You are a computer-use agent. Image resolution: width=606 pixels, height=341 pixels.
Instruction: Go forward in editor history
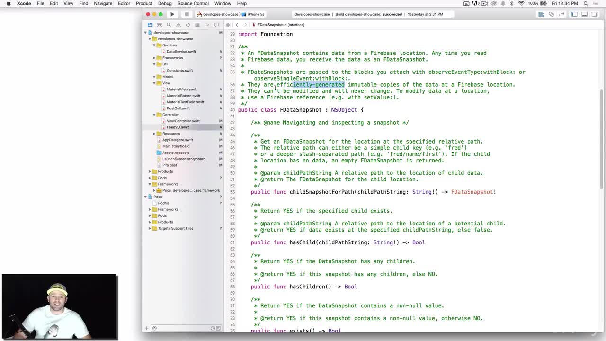tap(245, 25)
